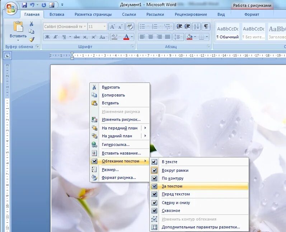Open the undo history dropdown arrow
This screenshot has width=286, height=232.
click(x=37, y=5)
